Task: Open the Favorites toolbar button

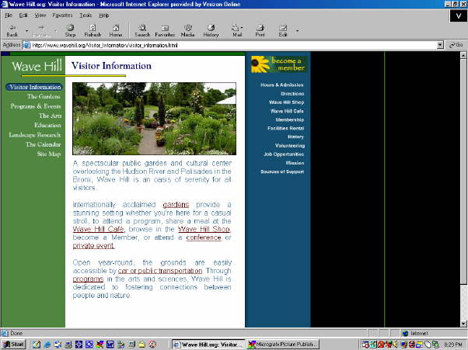Action: coord(165,31)
